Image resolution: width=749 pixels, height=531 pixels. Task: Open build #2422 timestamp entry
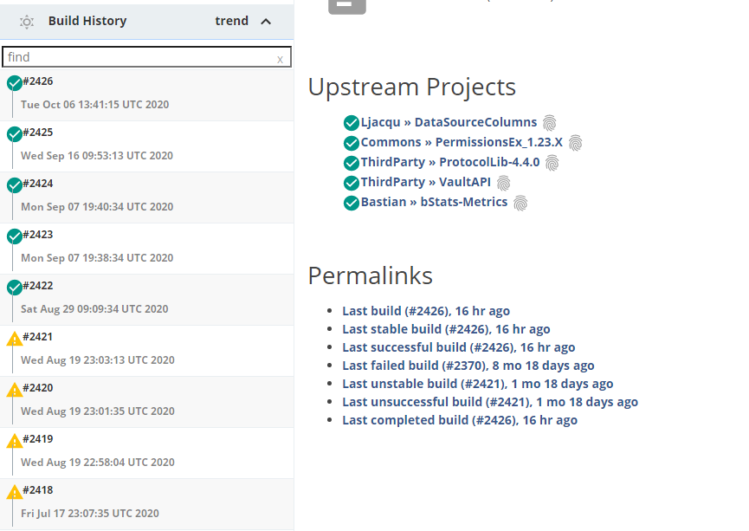click(x=94, y=309)
